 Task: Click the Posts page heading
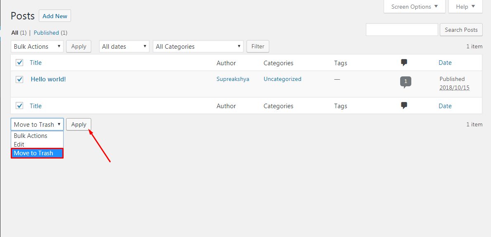[x=23, y=16]
